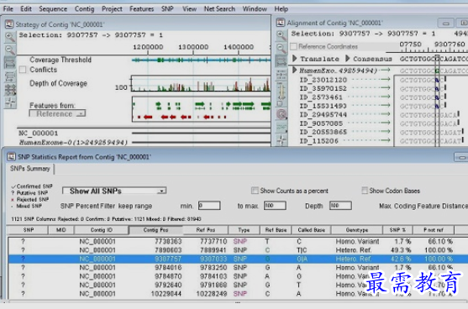Click zoom in icon in Strategy view
The width and height of the screenshot is (468, 309).
click(10, 37)
